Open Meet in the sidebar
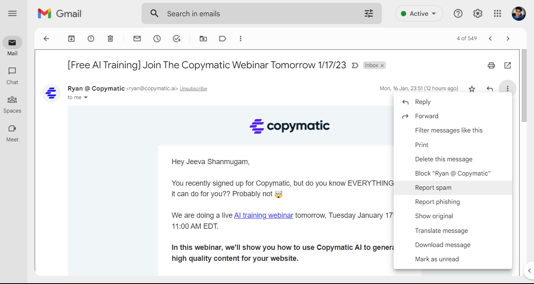The height and width of the screenshot is (284, 534). click(12, 133)
